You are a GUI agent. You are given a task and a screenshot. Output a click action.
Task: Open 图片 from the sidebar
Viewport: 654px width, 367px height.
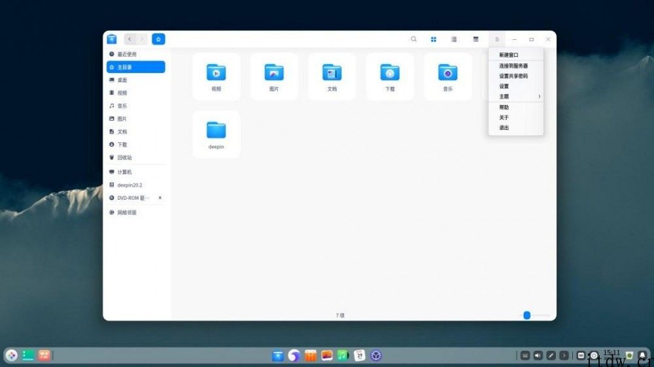135,119
